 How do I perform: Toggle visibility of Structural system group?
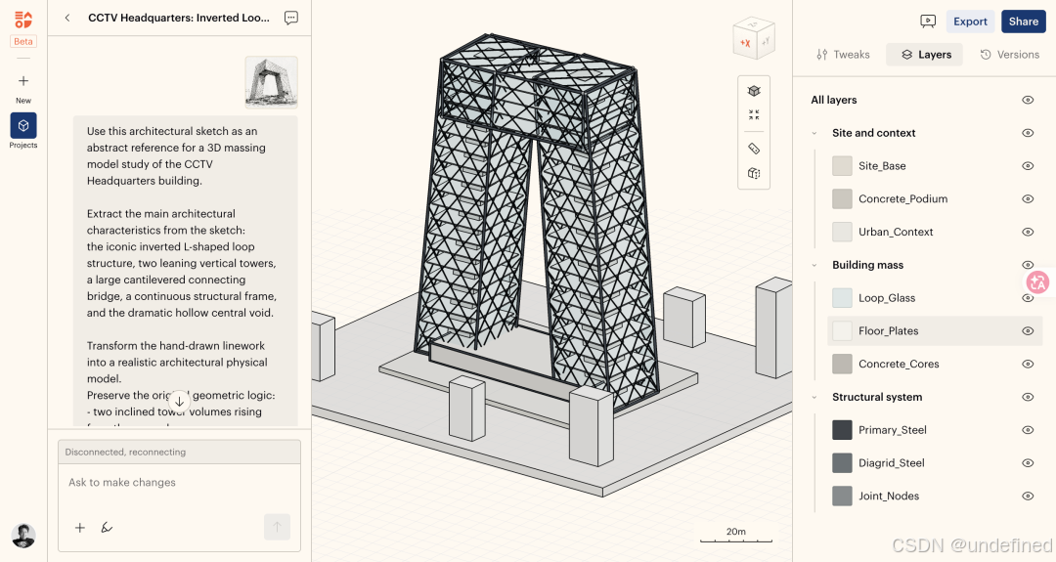[x=1028, y=397]
